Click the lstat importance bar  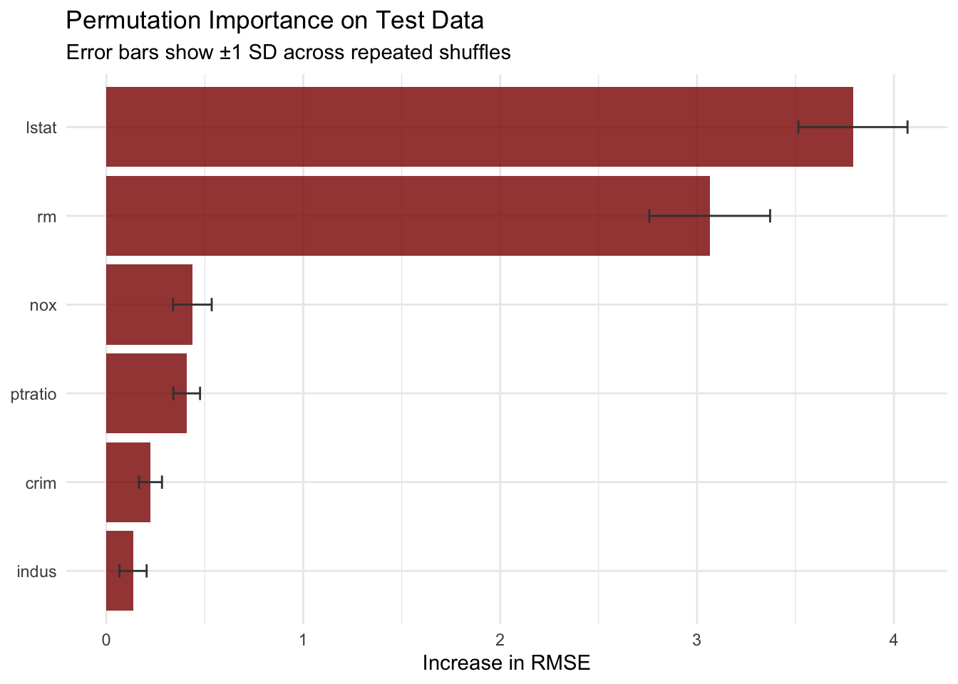click(x=479, y=128)
